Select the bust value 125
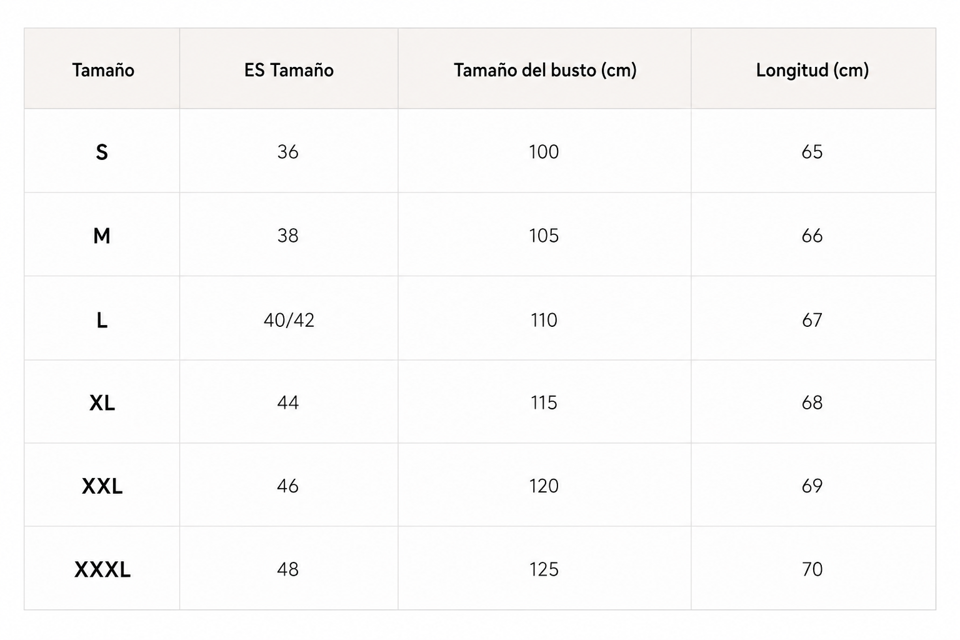 point(544,569)
